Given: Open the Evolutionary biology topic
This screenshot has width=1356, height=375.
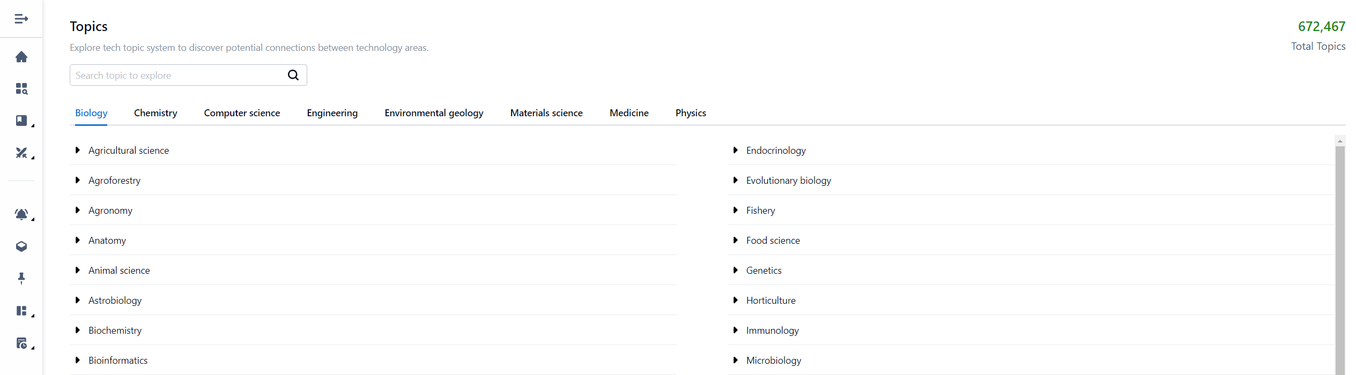Looking at the screenshot, I should click(x=788, y=181).
